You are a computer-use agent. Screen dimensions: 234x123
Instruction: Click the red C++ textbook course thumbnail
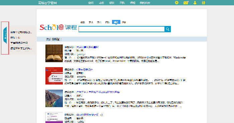click(54, 76)
